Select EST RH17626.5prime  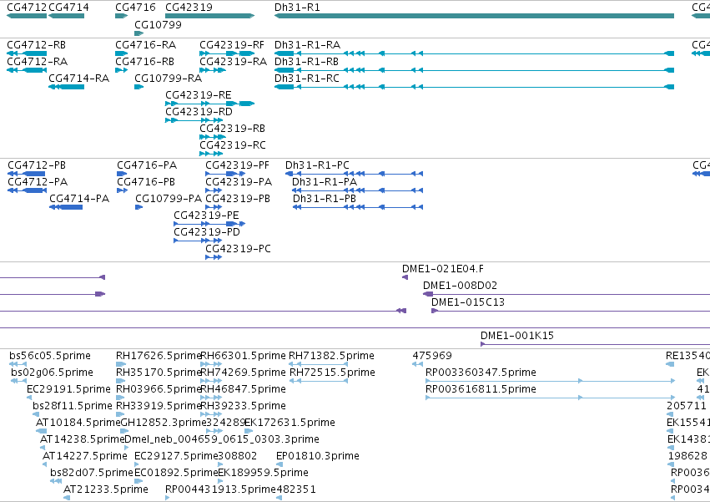point(159,356)
